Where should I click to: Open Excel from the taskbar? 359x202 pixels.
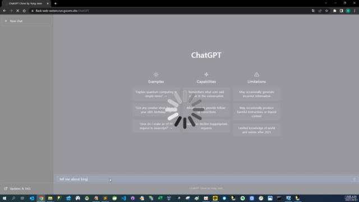(x=160, y=198)
